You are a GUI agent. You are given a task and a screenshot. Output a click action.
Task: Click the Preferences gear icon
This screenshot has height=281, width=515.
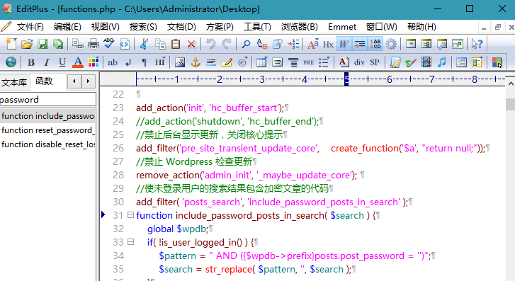click(391, 44)
